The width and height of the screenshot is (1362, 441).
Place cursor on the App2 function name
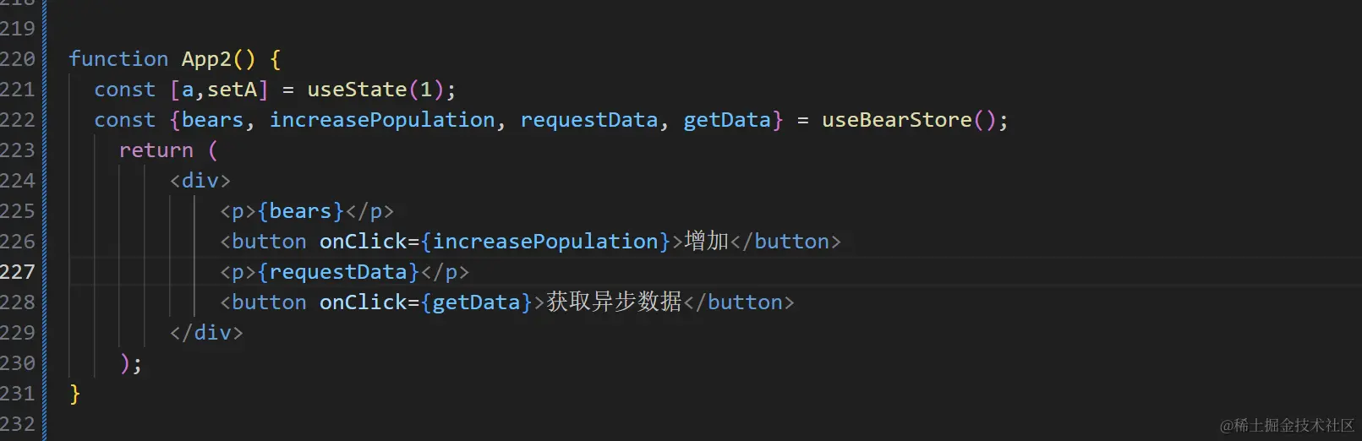tap(206, 59)
